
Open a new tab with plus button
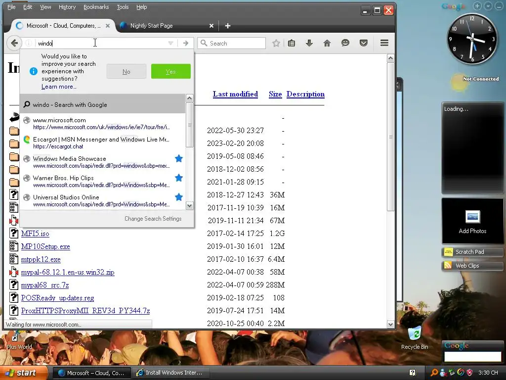[x=228, y=26]
